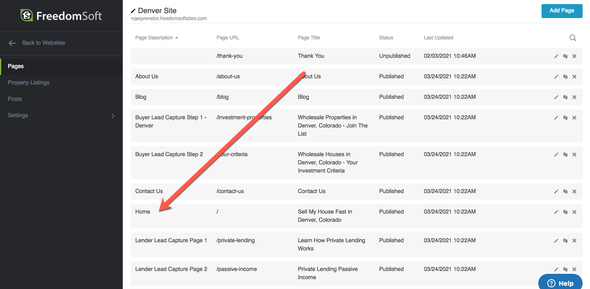
Task: Click the search magnifier icon in table header
Action: [x=572, y=38]
